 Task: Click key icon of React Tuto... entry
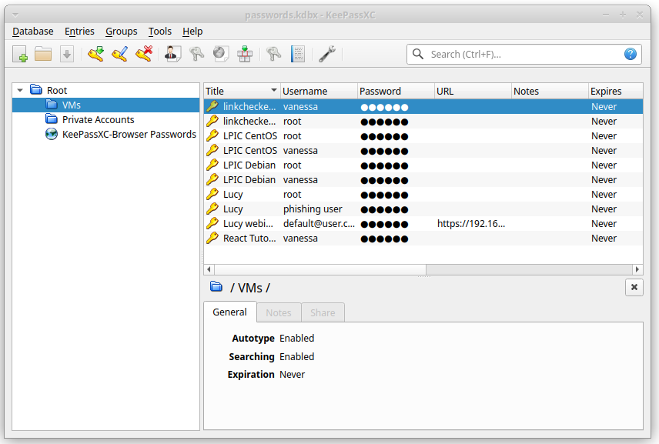212,239
